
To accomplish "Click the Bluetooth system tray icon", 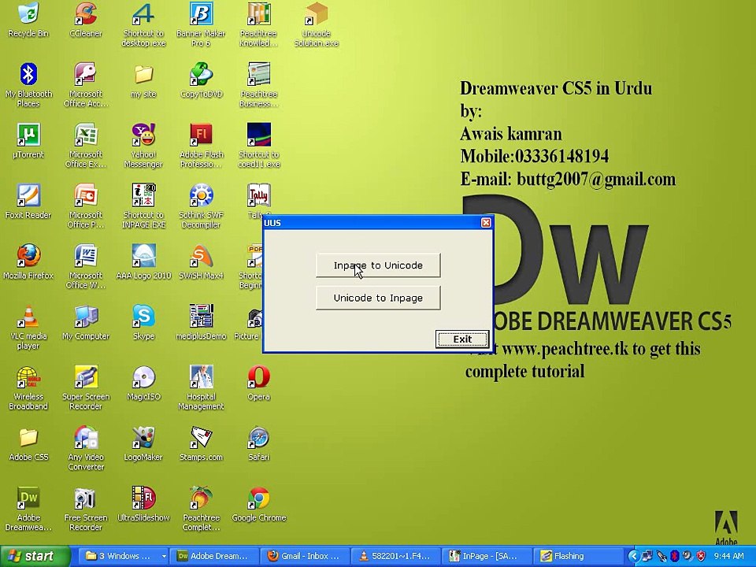I will click(675, 556).
